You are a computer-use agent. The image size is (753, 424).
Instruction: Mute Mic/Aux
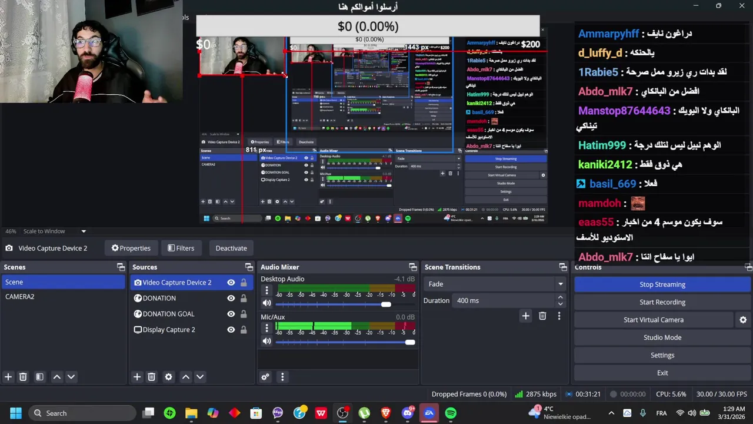click(x=266, y=342)
